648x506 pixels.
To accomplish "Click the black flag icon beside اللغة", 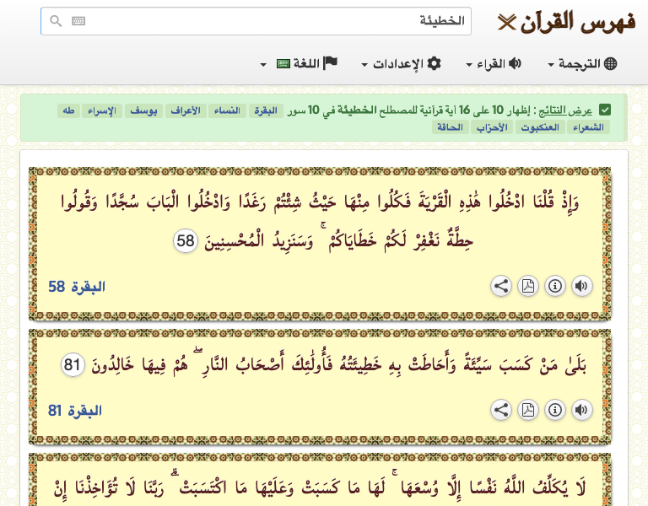I will tap(330, 63).
